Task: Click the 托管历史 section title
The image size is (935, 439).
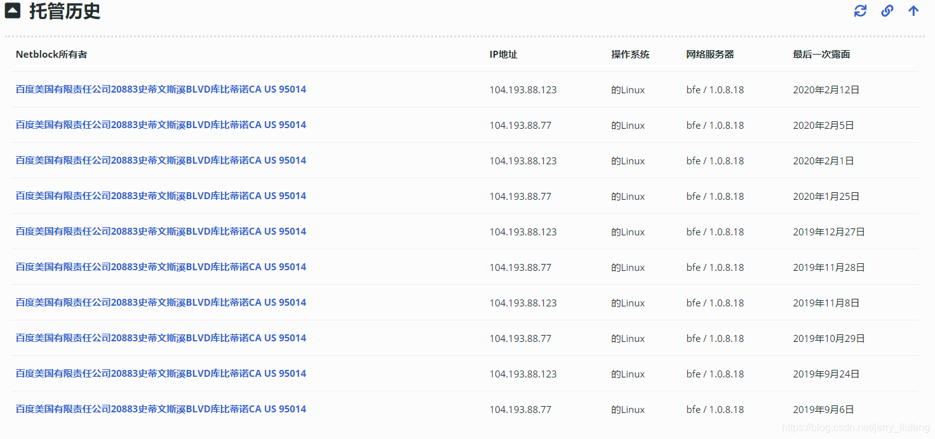Action: pyautogui.click(x=65, y=11)
